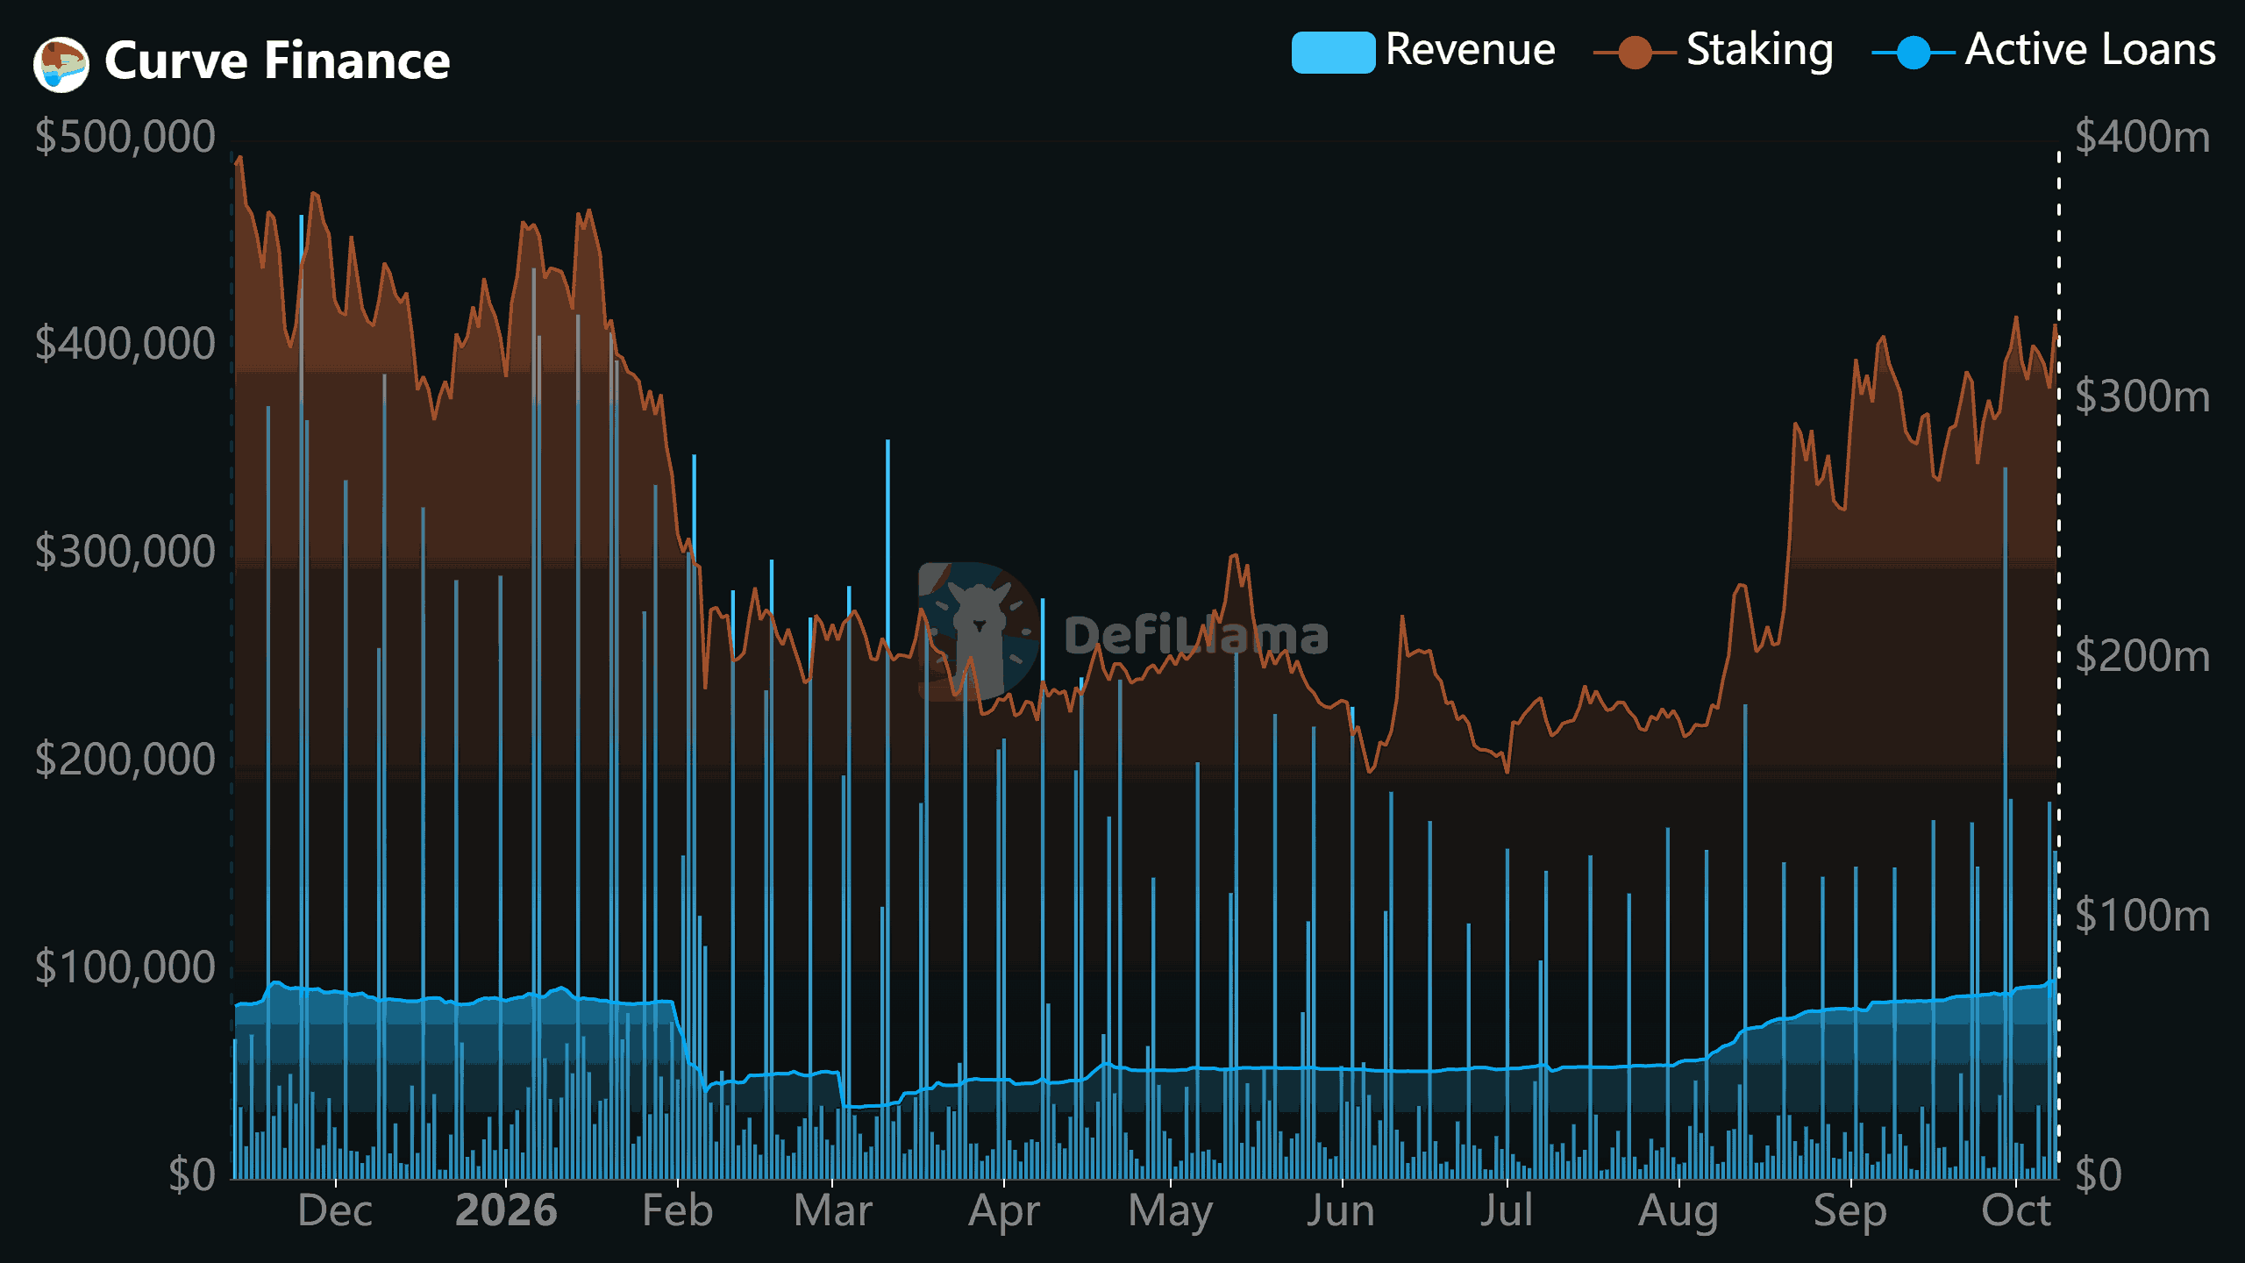Click the $100,000 left axis label
The width and height of the screenshot is (2245, 1263).
125,967
